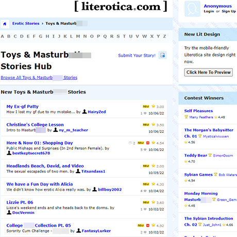Visit author billboy2002's profile

[x=110, y=190]
